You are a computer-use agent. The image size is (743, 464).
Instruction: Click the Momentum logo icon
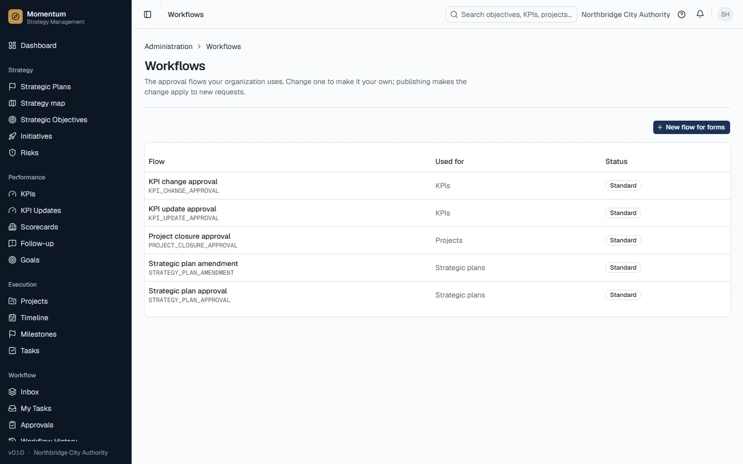pyautogui.click(x=15, y=17)
